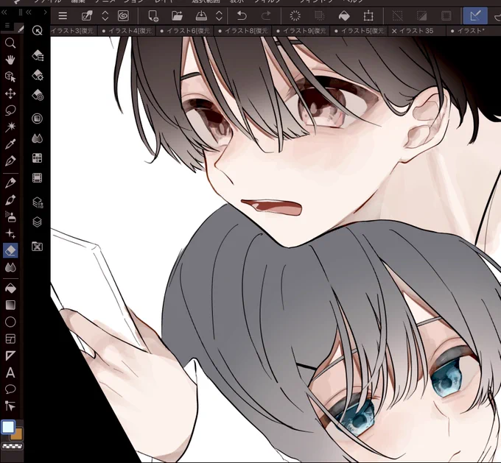This screenshot has height=463, width=501.
Task: Open the Timeline film strip palette icon
Action: (38, 178)
